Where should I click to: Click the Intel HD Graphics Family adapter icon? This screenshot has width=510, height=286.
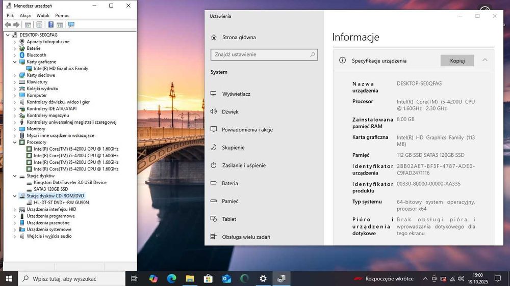pyautogui.click(x=29, y=69)
